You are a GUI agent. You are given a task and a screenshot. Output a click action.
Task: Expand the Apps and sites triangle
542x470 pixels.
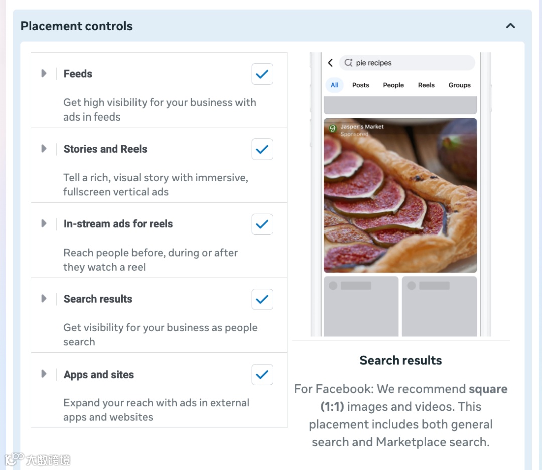pos(44,374)
